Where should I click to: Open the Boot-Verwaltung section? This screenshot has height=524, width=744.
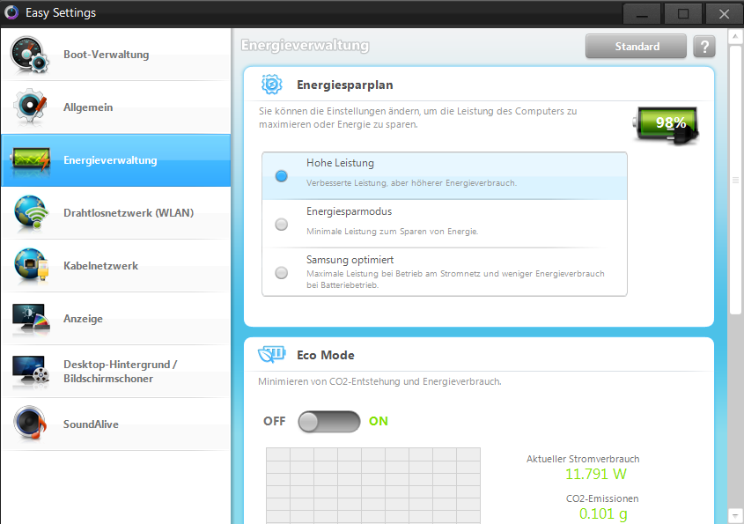click(x=115, y=55)
